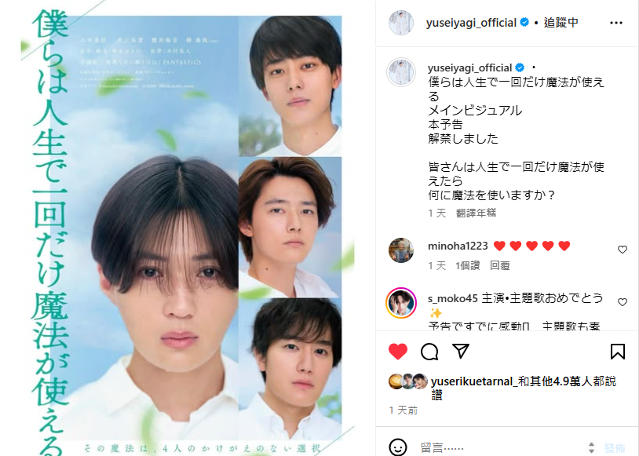Like minoha1223's comment heart
639x456 pixels.
pos(622,250)
